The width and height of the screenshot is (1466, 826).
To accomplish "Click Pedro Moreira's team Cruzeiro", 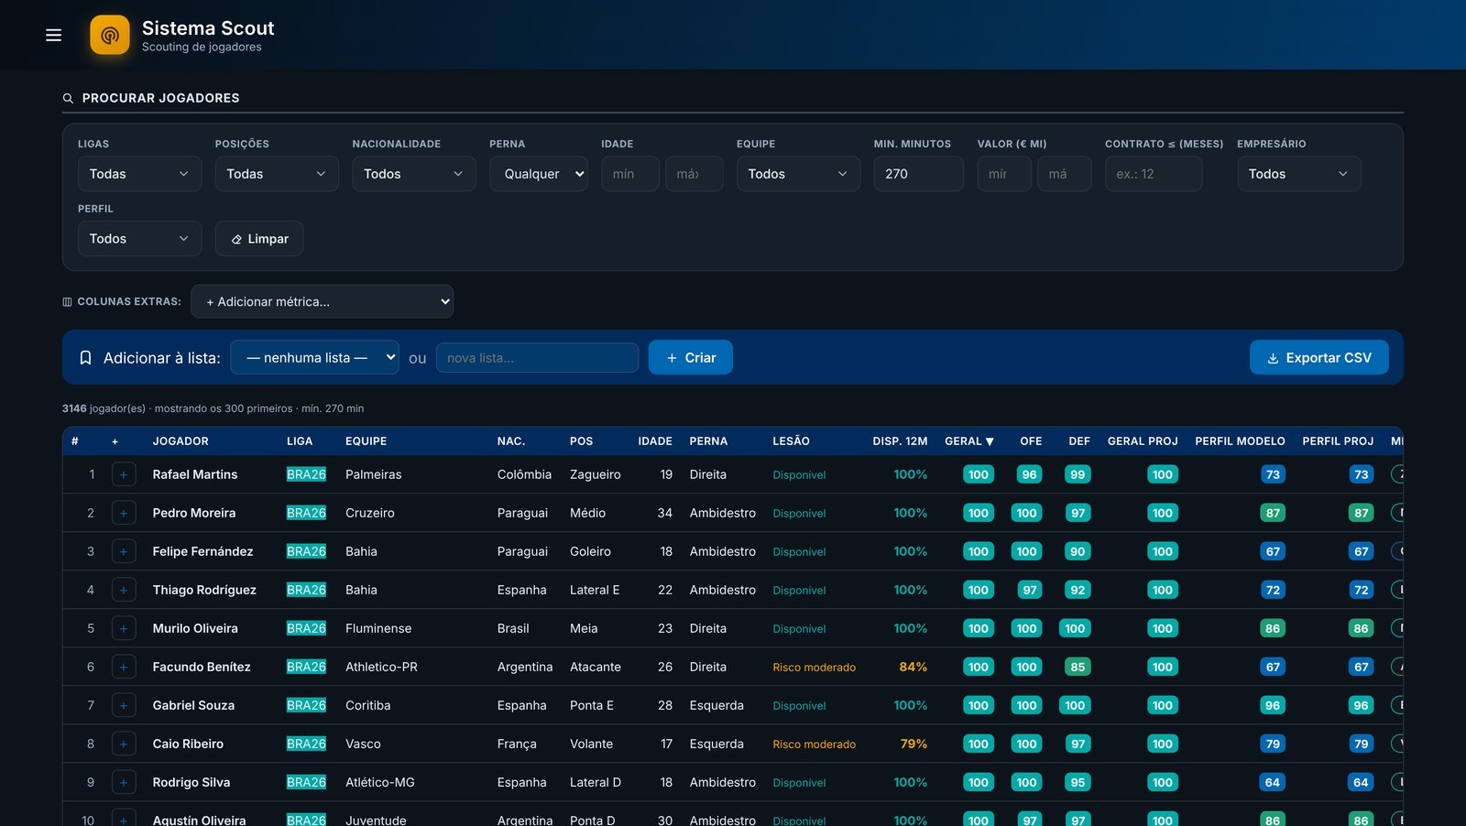I will (370, 513).
